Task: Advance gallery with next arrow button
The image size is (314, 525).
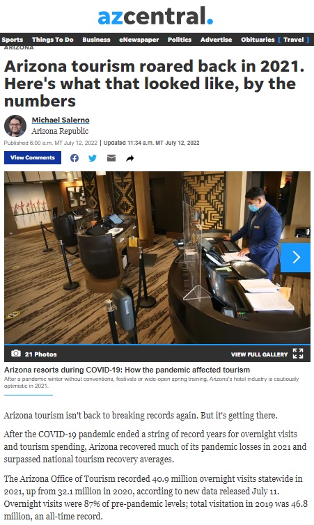Action: (295, 257)
